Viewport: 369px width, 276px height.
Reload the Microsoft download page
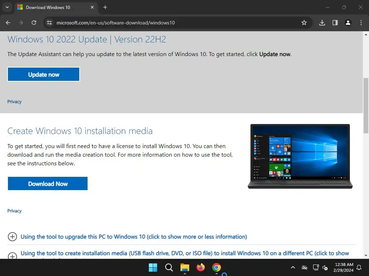pyautogui.click(x=34, y=23)
